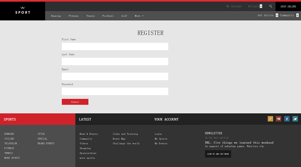
Task: Click Sign Up And Get More
Action: 218,154
